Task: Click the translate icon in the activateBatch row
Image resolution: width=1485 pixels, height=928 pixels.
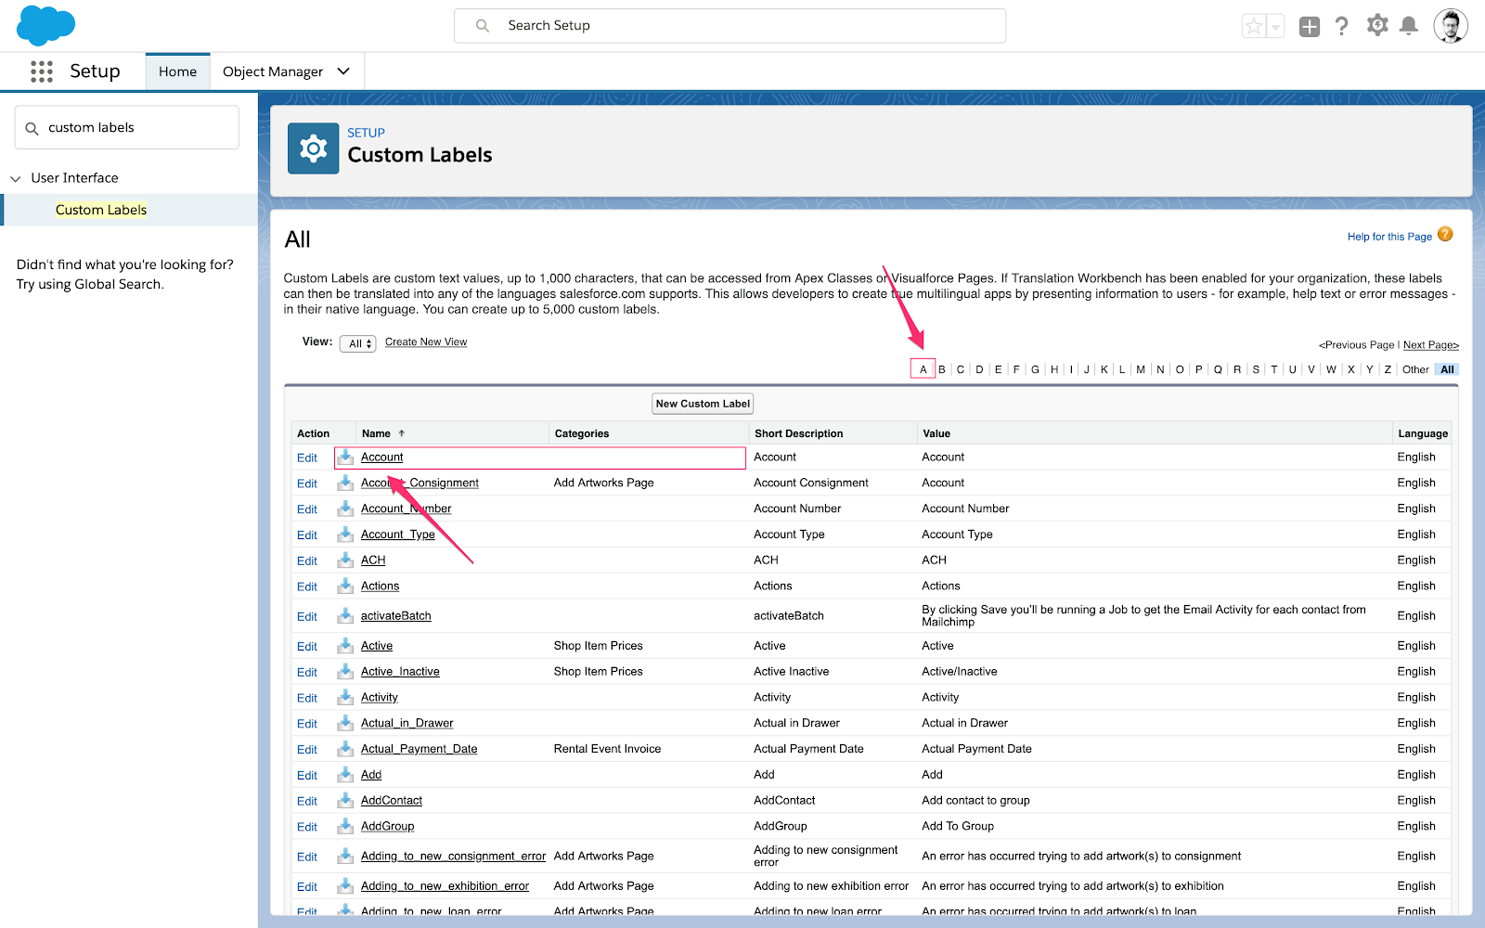Action: [x=345, y=615]
